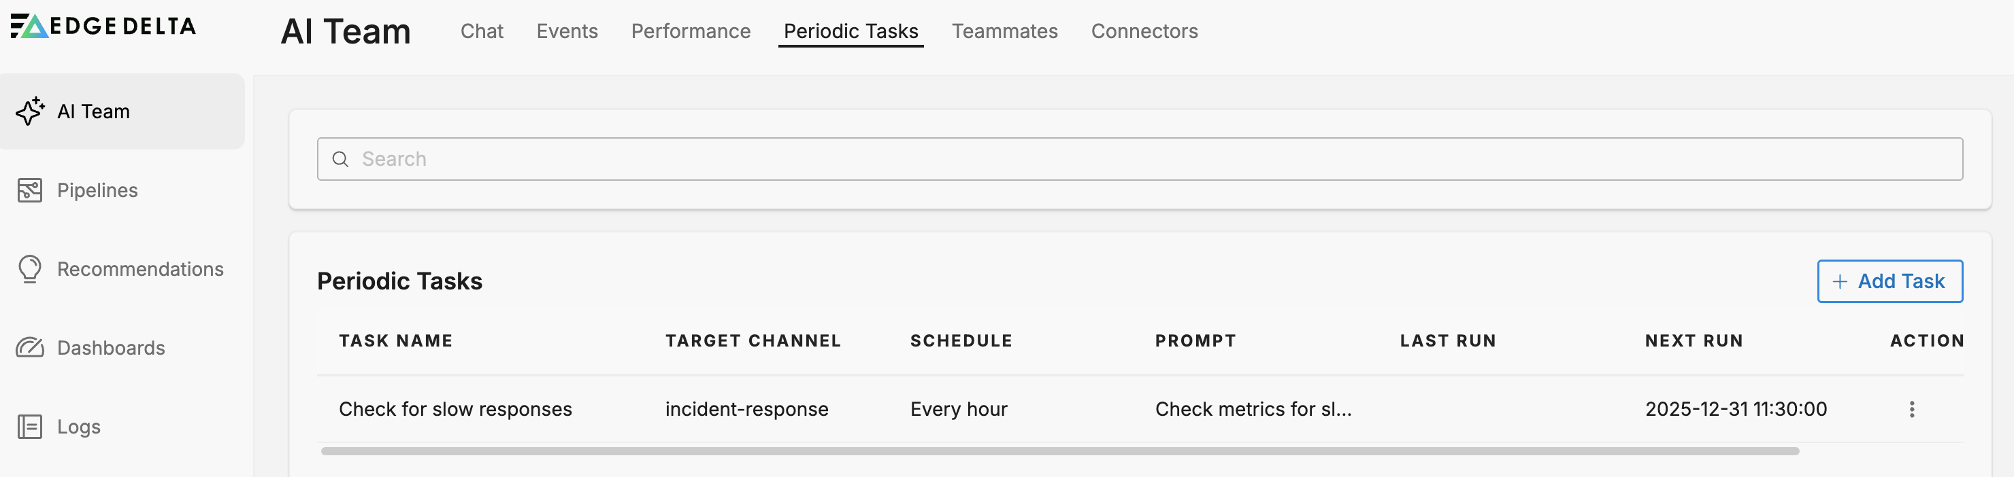Click the horizontal table scrollbar

(1059, 451)
